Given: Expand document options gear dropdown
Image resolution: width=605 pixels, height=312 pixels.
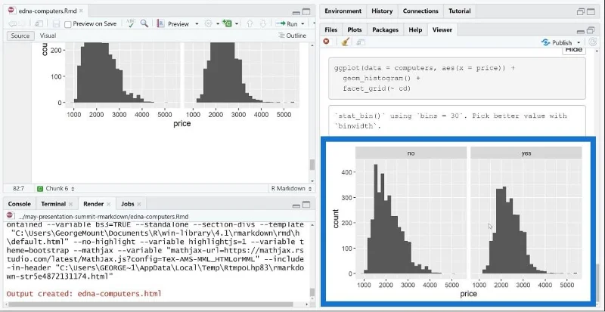Looking at the screenshot, I should click(218, 24).
